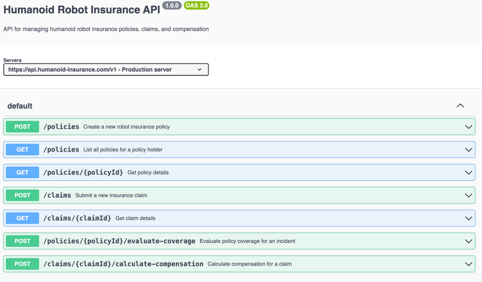The height and width of the screenshot is (282, 482).
Task: Expand chevron on GET /claims/{claimId} row
Action: coord(468,218)
